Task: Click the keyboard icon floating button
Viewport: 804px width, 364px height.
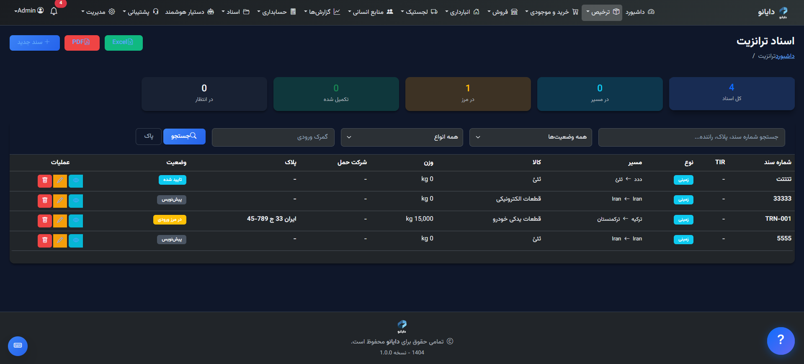Action: (18, 346)
